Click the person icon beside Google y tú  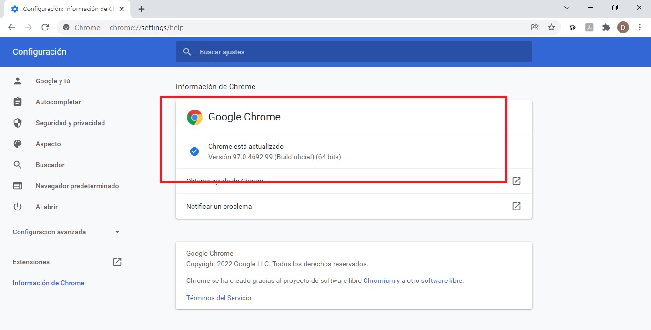18,81
